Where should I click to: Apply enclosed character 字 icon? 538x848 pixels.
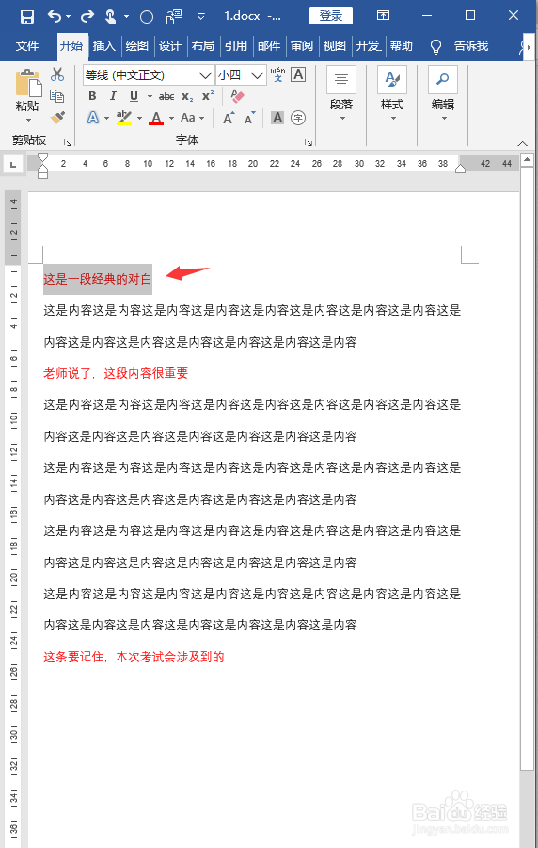click(298, 118)
